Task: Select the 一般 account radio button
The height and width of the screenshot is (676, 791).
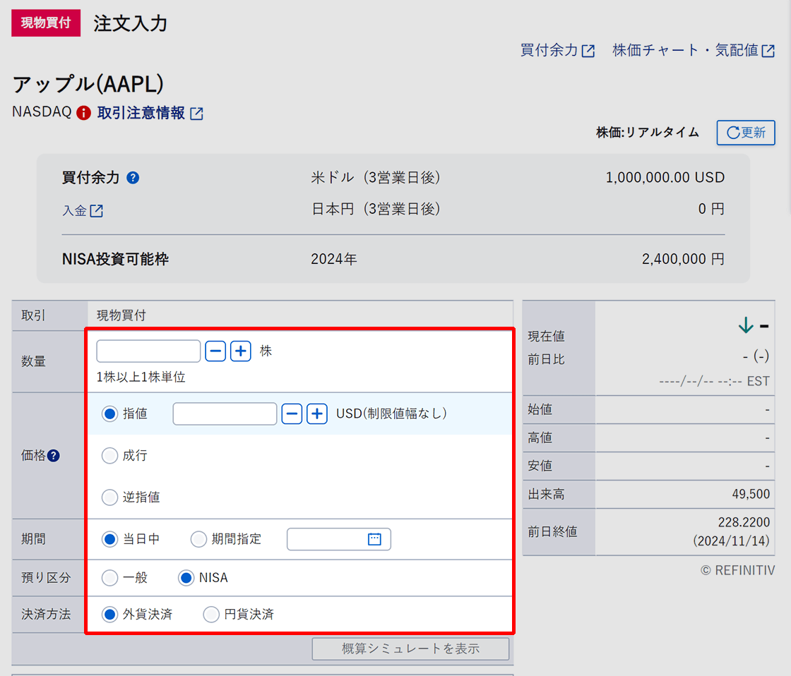Action: 109,578
